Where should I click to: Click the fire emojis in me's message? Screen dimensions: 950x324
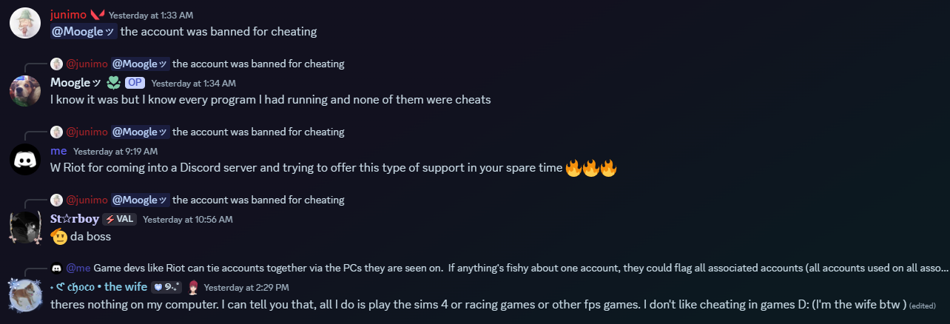click(x=590, y=168)
